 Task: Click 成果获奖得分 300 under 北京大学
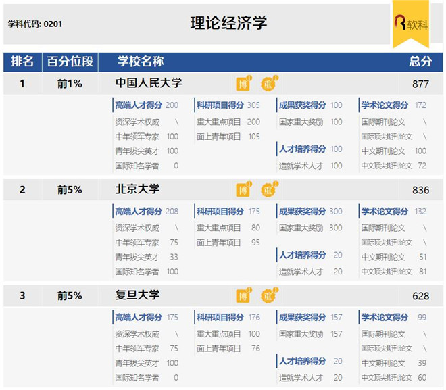point(310,212)
